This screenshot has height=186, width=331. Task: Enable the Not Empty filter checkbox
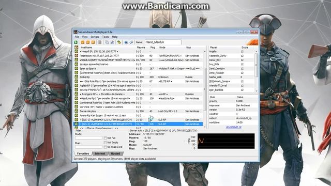tap(105, 143)
